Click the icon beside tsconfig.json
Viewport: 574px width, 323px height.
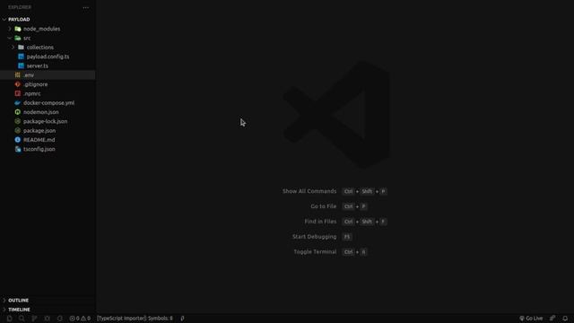click(18, 149)
